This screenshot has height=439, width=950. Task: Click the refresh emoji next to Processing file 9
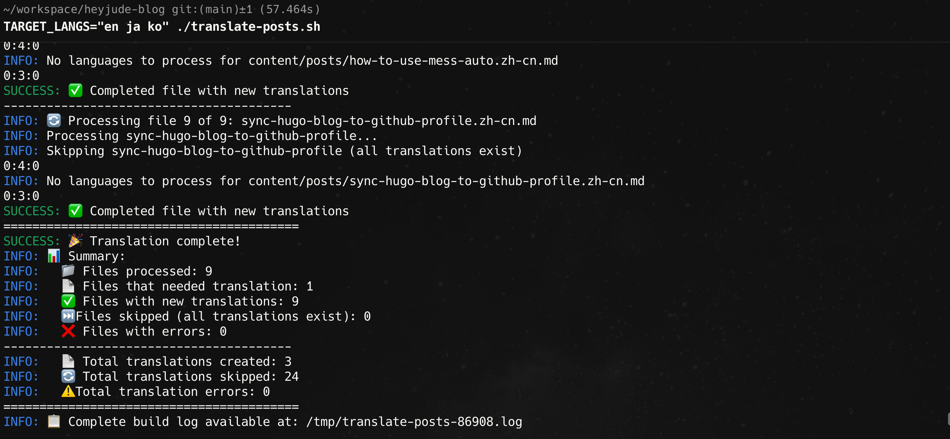point(54,120)
